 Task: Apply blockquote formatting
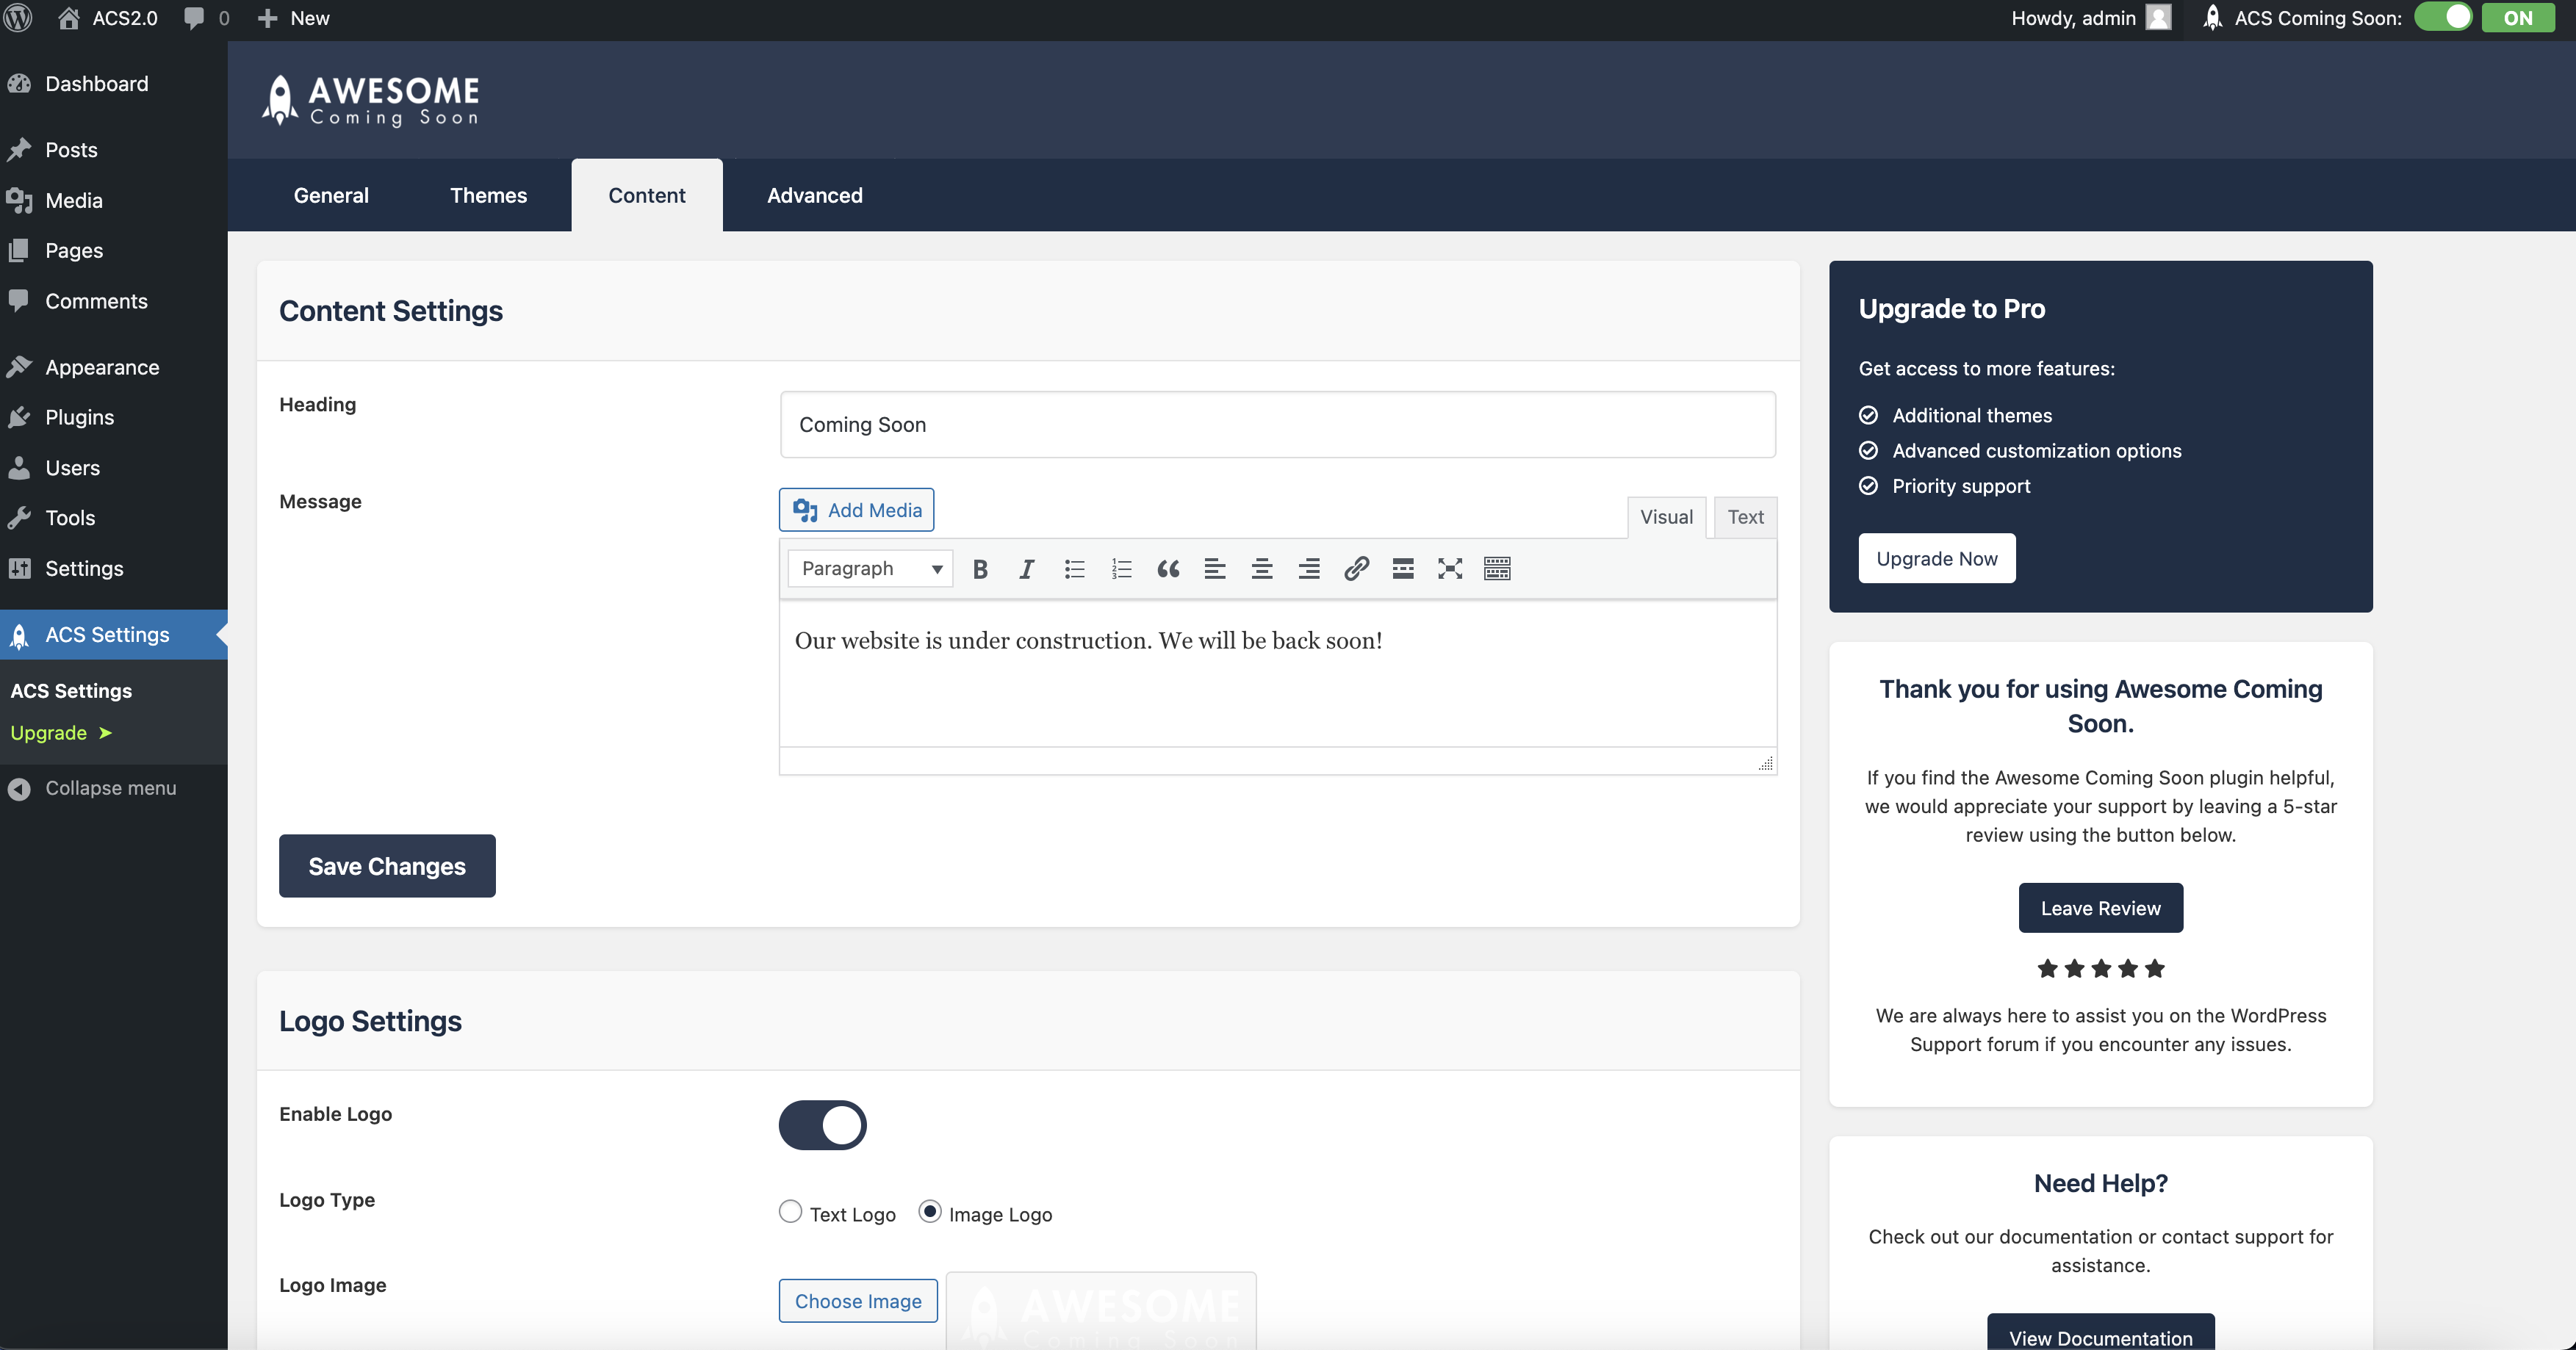point(1168,569)
